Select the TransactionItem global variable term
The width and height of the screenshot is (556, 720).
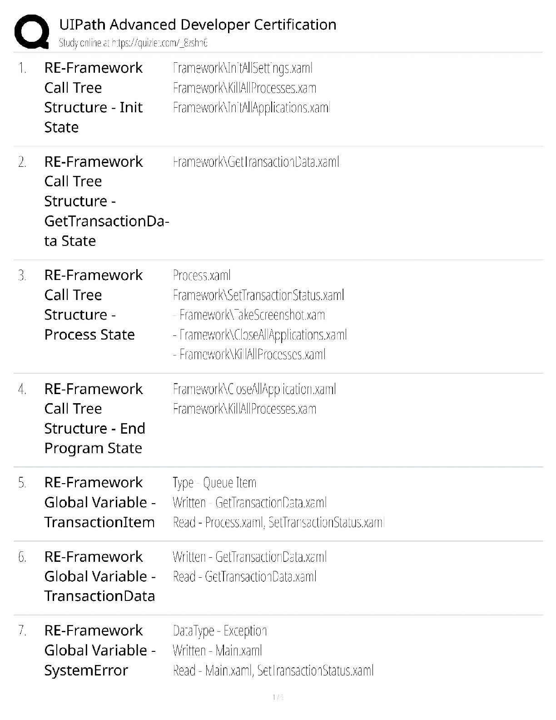coord(99,502)
